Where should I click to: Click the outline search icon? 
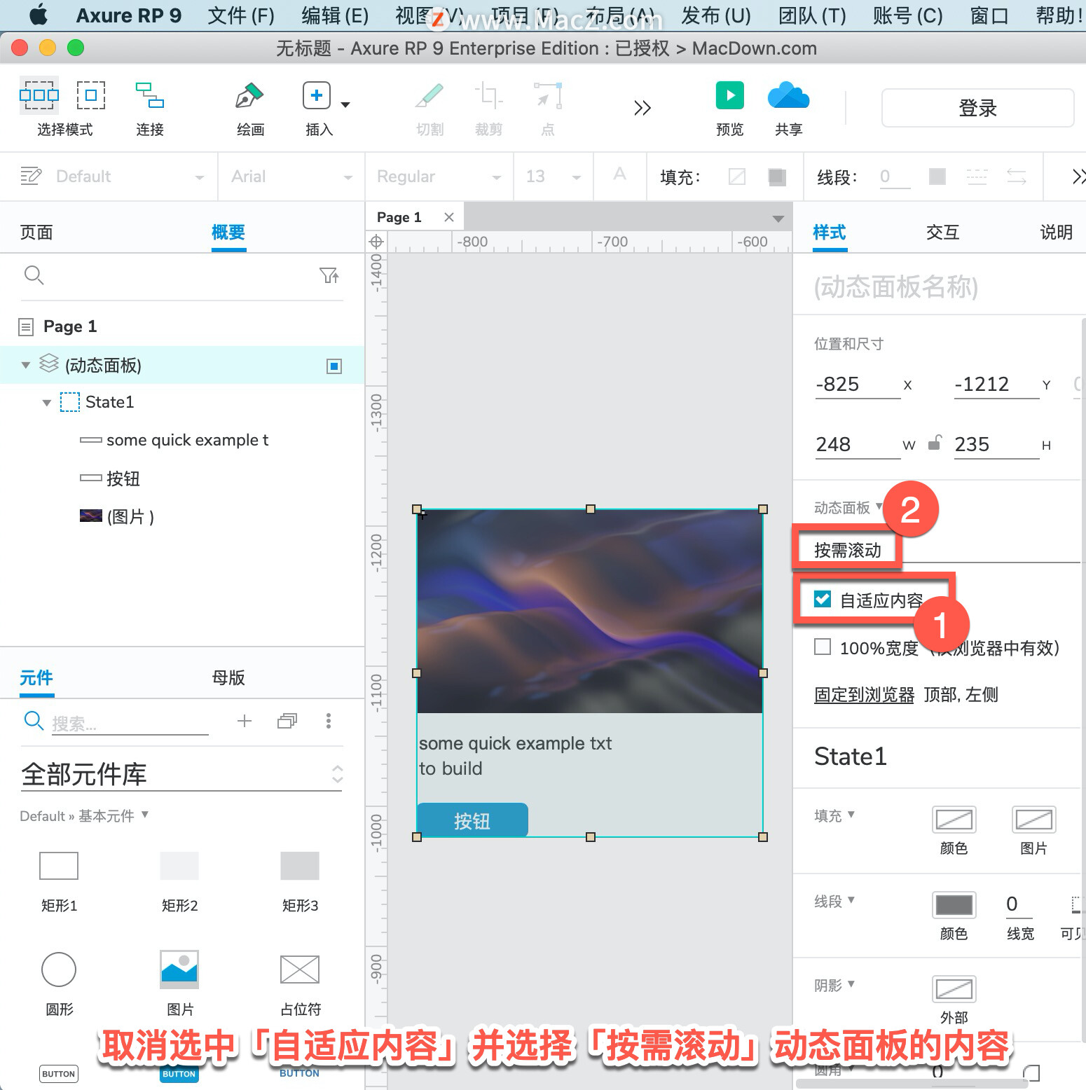click(34, 275)
